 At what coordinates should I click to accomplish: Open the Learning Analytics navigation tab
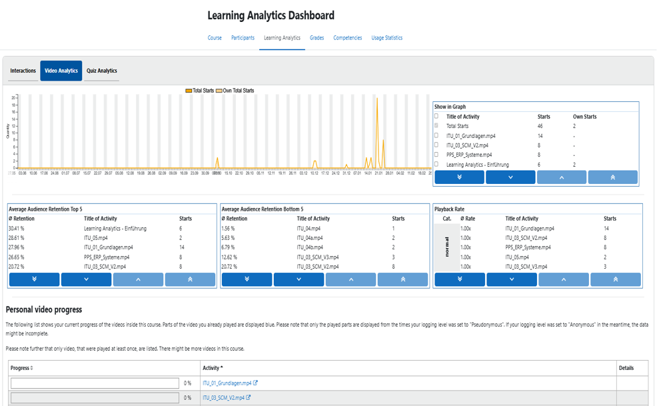pos(282,38)
